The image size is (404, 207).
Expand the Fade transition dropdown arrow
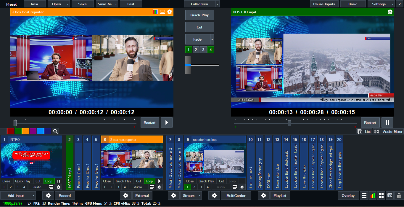[x=212, y=39]
